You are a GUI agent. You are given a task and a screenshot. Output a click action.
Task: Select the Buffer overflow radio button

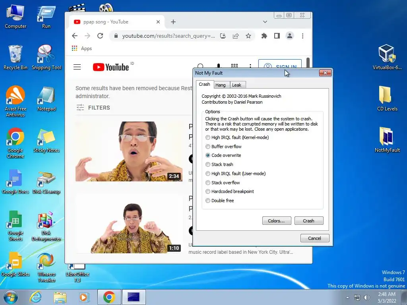click(207, 147)
